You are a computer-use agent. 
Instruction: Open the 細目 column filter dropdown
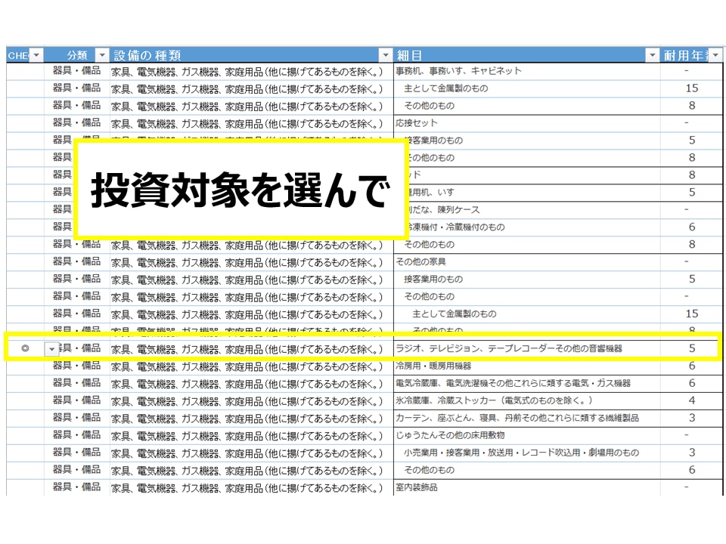pos(652,55)
